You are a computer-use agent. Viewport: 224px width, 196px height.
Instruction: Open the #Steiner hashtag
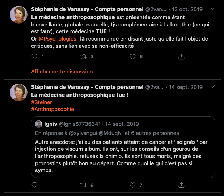(42, 102)
